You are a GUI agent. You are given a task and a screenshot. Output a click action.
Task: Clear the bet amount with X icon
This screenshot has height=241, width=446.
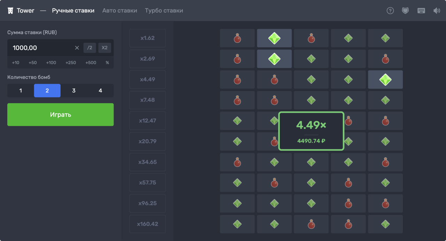coord(77,48)
